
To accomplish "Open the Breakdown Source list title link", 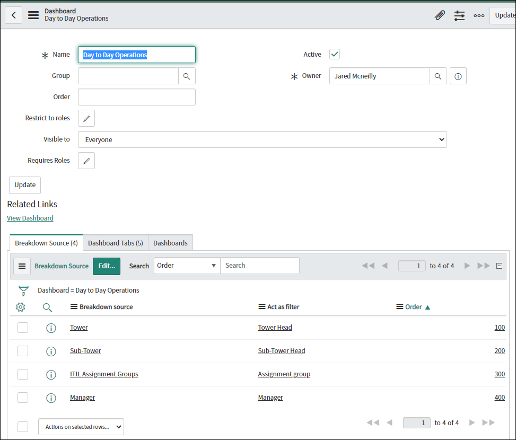I will 62,266.
